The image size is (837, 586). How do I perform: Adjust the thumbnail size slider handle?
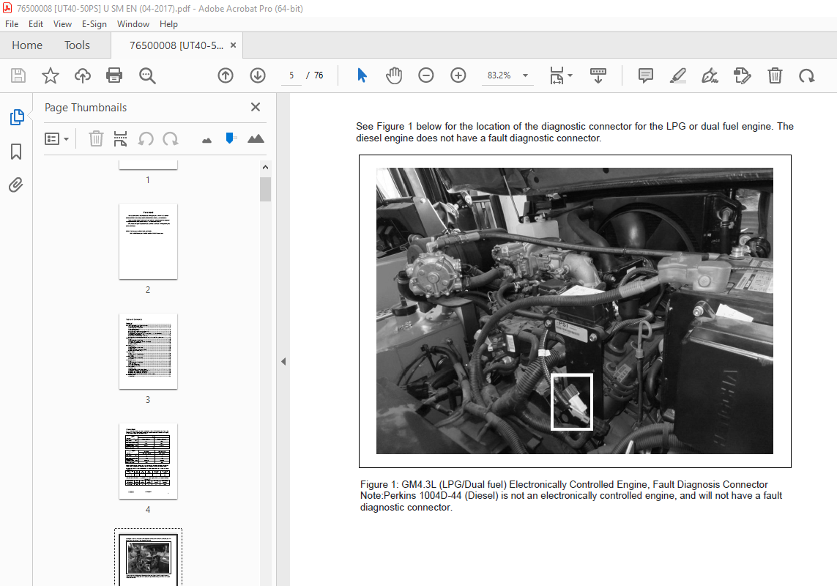[x=230, y=138]
